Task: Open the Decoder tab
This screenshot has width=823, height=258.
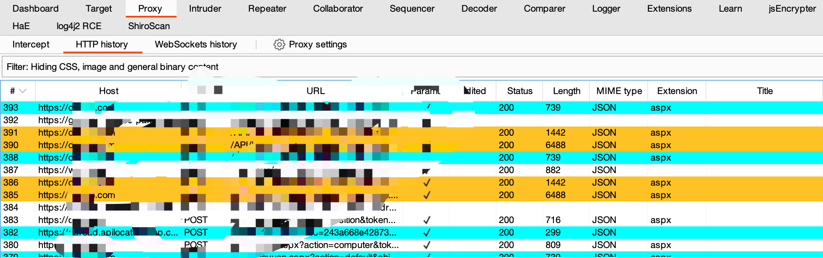Action: (x=479, y=8)
